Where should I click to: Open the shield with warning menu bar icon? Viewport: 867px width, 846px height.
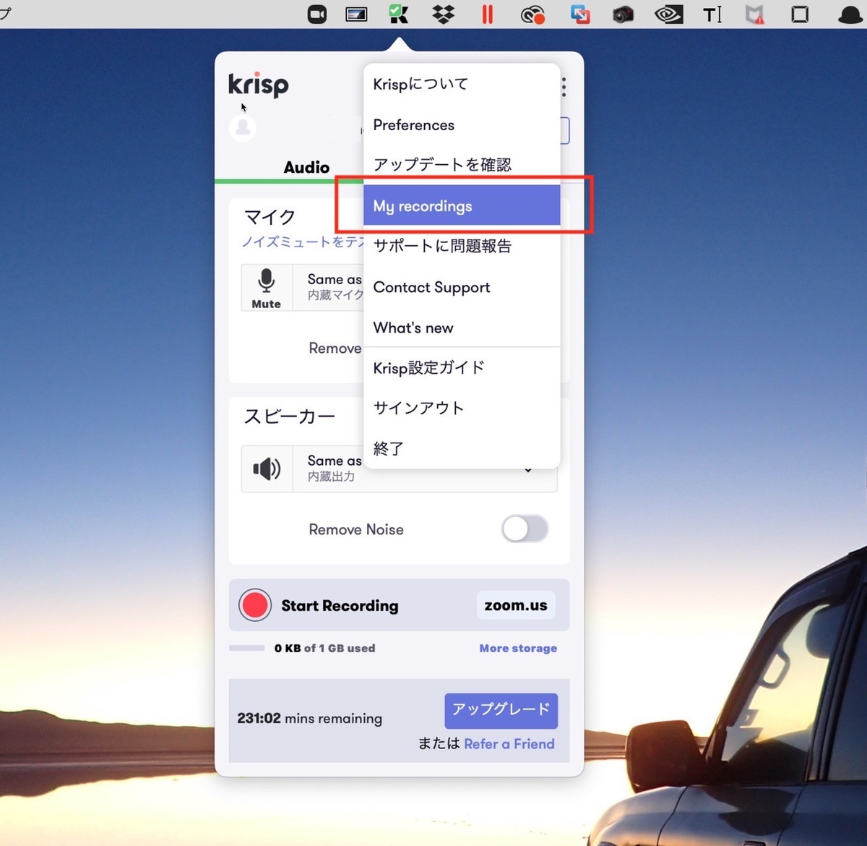pos(755,14)
